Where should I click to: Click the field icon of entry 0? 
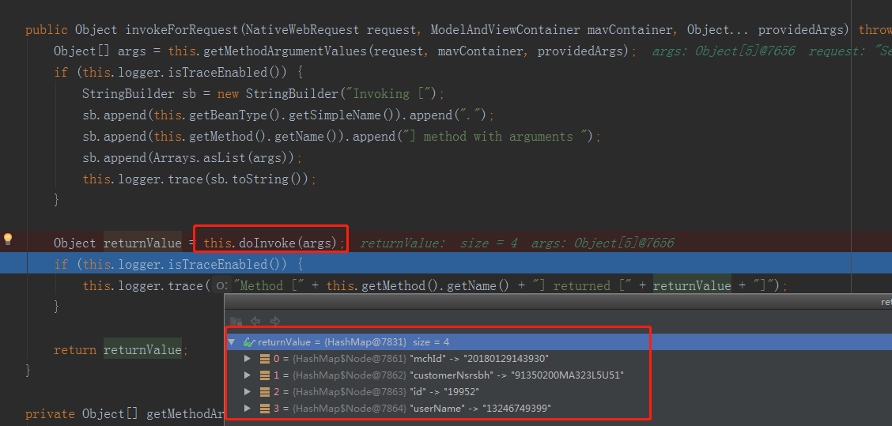[x=265, y=359]
